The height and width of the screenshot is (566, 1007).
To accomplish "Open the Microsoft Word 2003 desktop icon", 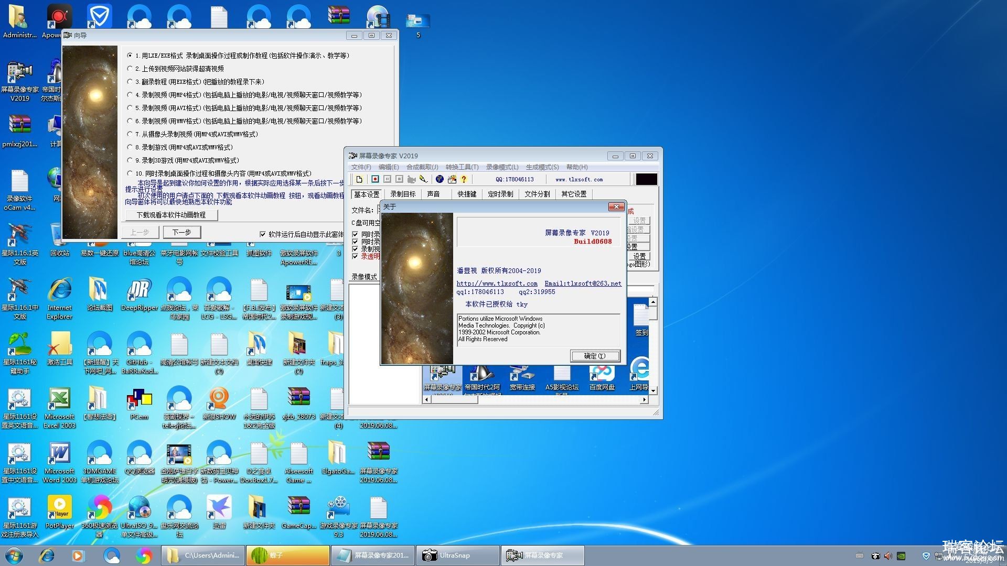I will click(60, 462).
